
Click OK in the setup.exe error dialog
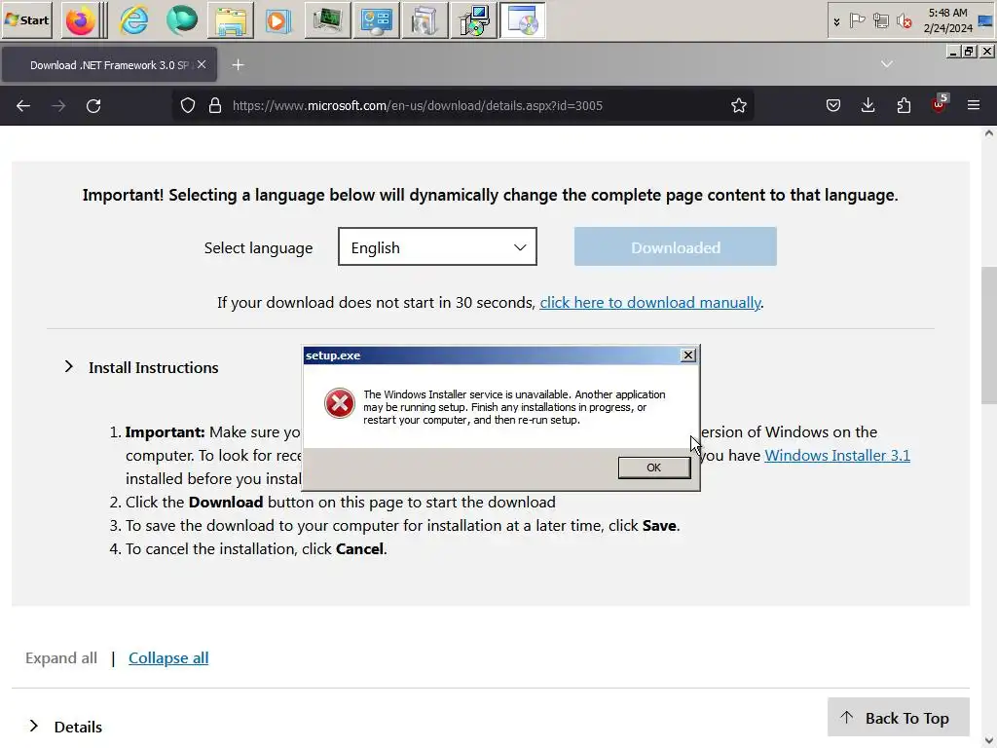pyautogui.click(x=653, y=467)
